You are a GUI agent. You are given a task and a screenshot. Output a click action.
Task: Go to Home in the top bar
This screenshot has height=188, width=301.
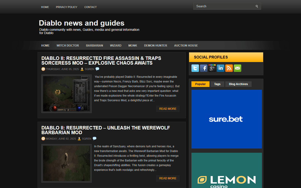tap(45, 7)
